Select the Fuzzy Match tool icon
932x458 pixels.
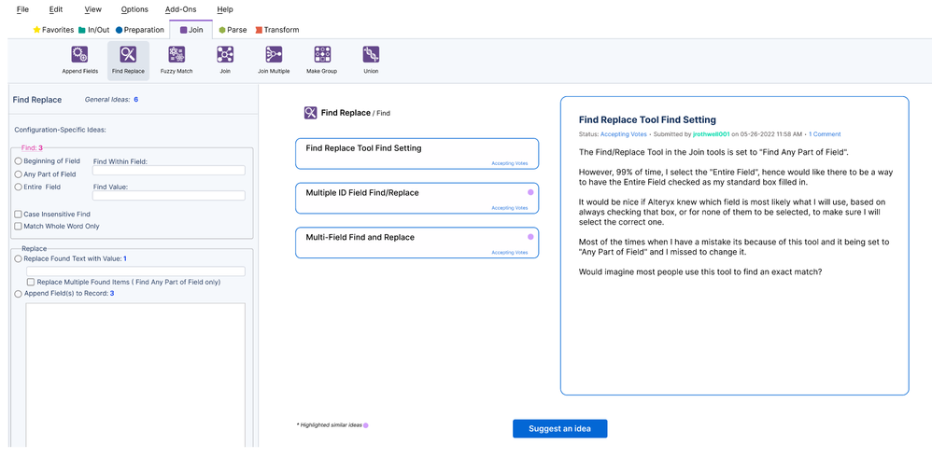click(x=177, y=55)
